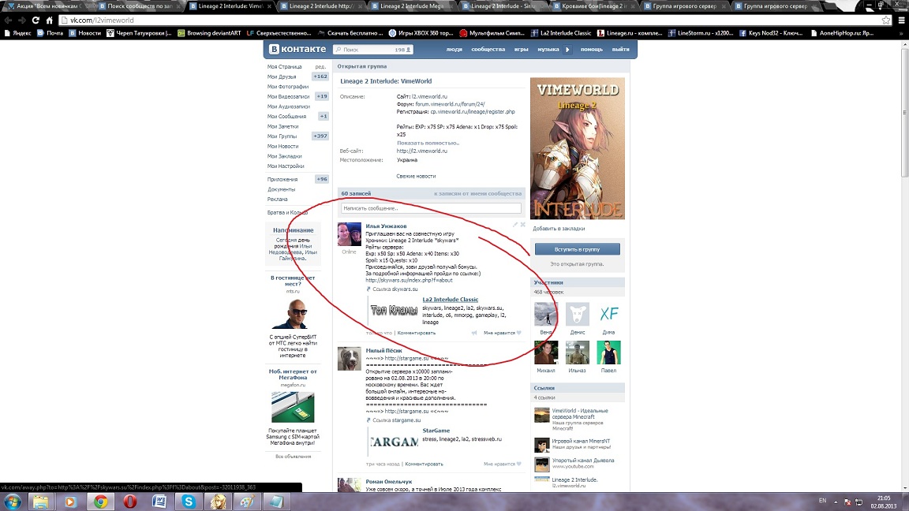Open media player in taskbar
909x511 pixels.
(x=70, y=502)
